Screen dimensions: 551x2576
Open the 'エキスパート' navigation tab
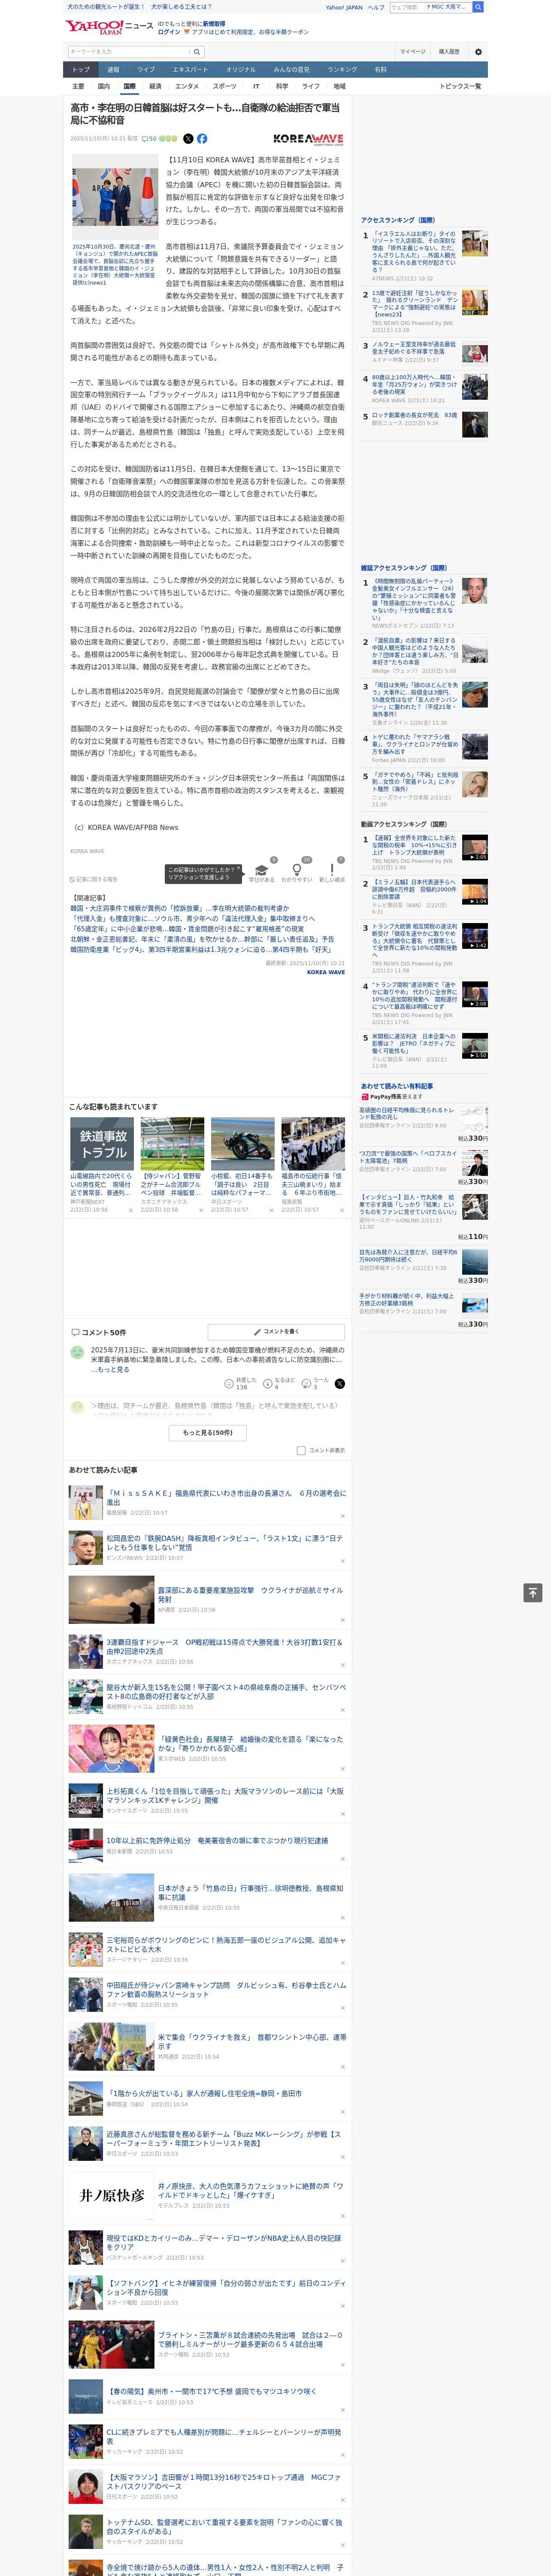pos(190,70)
